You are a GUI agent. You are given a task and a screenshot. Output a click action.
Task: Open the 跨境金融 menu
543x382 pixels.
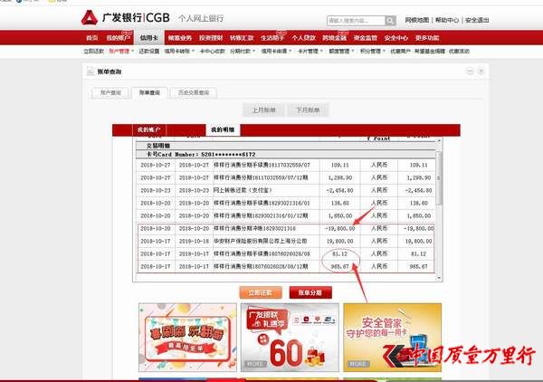(335, 38)
